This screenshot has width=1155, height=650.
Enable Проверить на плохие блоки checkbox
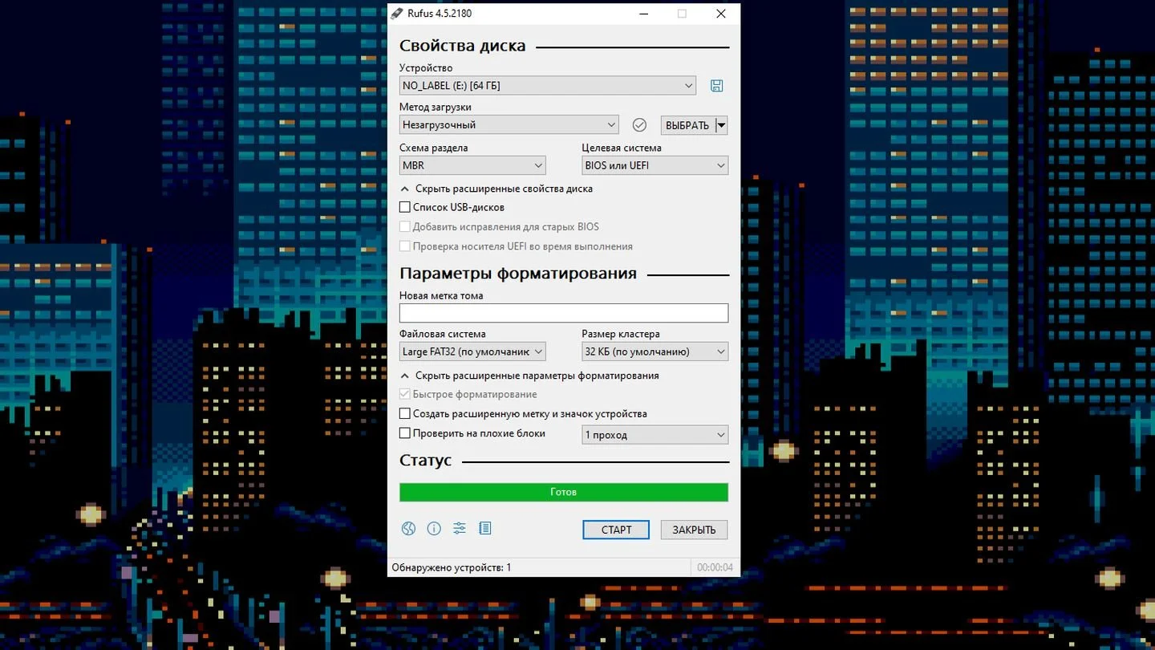405,433
